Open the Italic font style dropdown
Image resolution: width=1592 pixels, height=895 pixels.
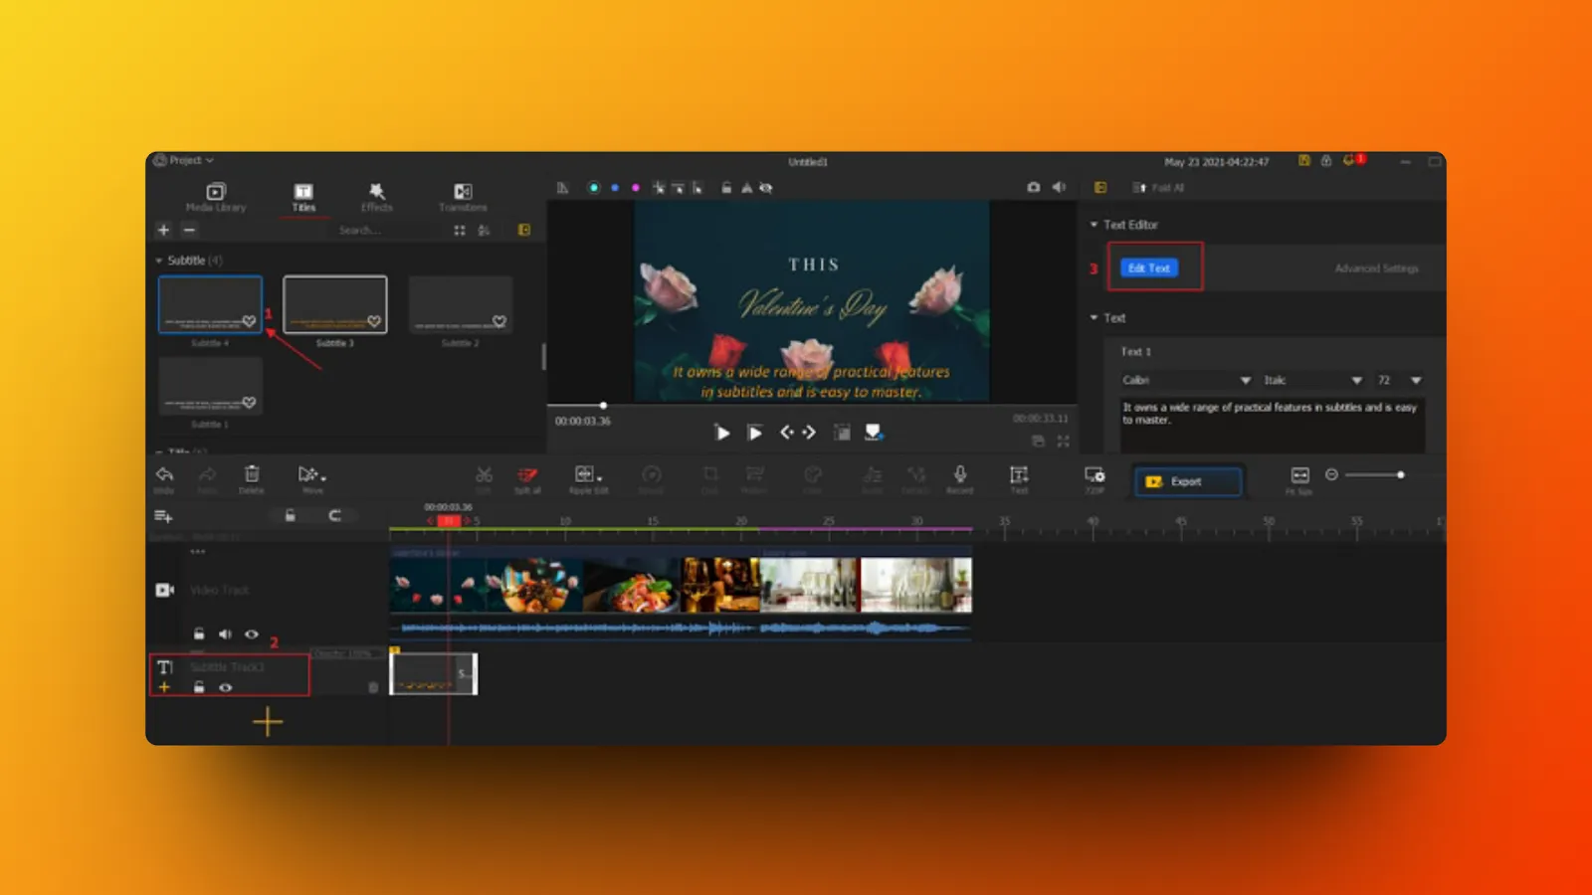(x=1312, y=380)
